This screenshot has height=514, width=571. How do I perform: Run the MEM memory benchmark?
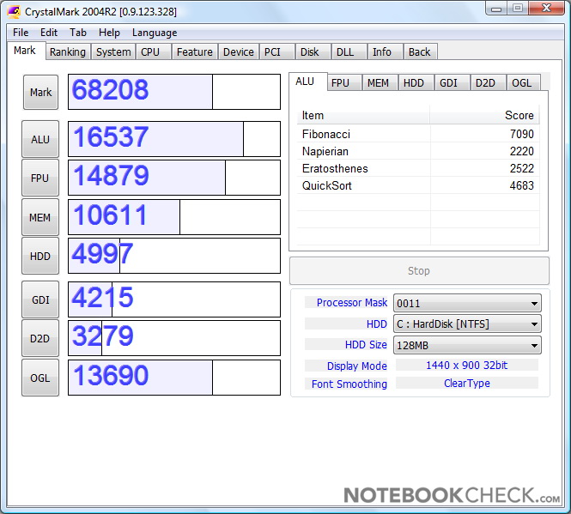point(40,217)
